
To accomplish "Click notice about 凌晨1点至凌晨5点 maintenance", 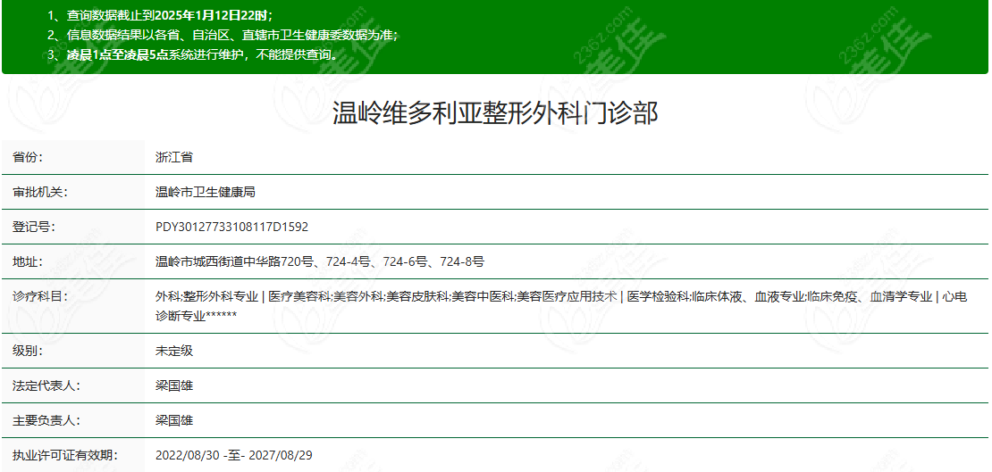I will pos(202,55).
